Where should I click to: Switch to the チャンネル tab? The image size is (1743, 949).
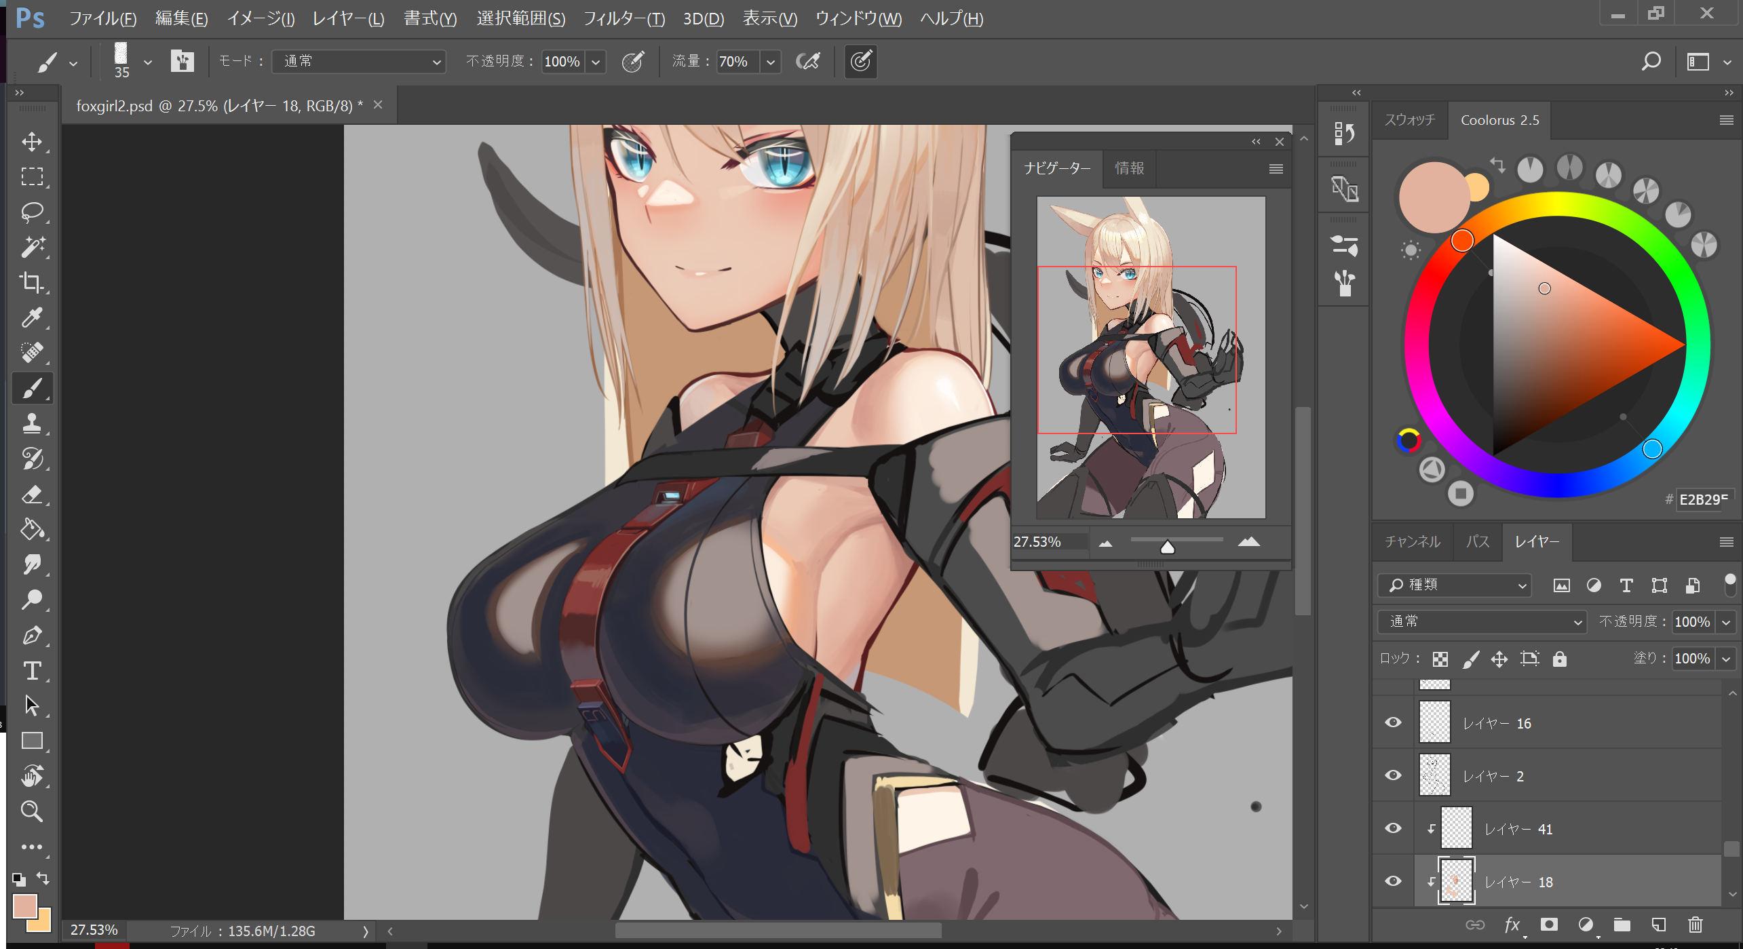point(1413,541)
